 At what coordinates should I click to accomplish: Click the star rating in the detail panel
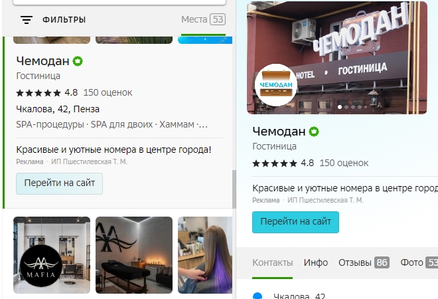274,163
